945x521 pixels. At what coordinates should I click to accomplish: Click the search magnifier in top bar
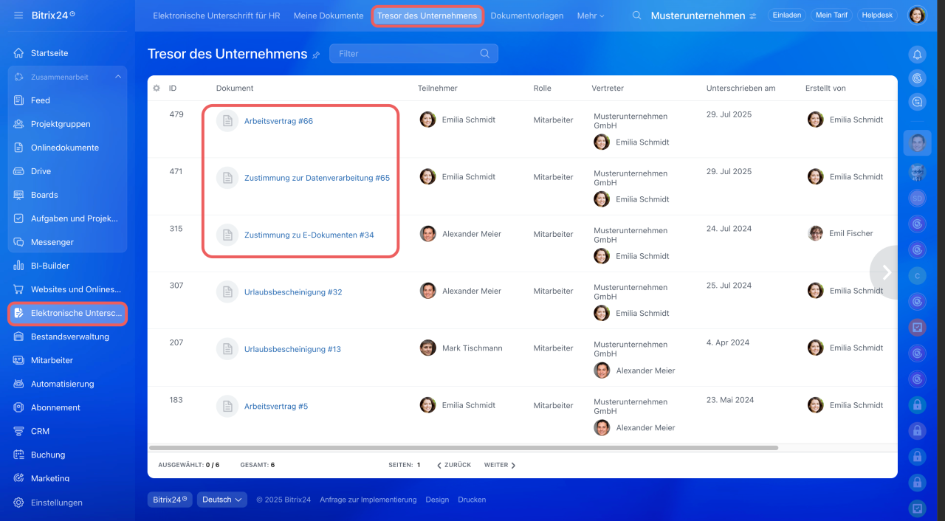point(637,15)
